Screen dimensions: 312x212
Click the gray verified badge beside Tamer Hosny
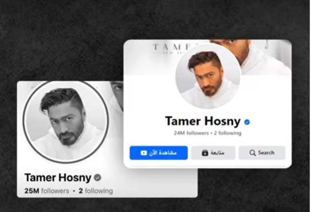(97, 177)
